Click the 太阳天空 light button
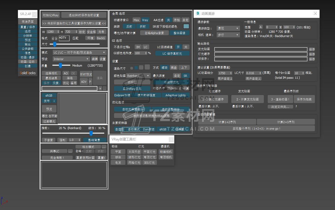The image size is (335, 210). pyautogui.click(x=134, y=152)
